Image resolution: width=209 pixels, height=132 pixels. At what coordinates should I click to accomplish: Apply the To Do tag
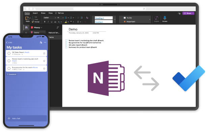pyautogui.click(x=128, y=18)
